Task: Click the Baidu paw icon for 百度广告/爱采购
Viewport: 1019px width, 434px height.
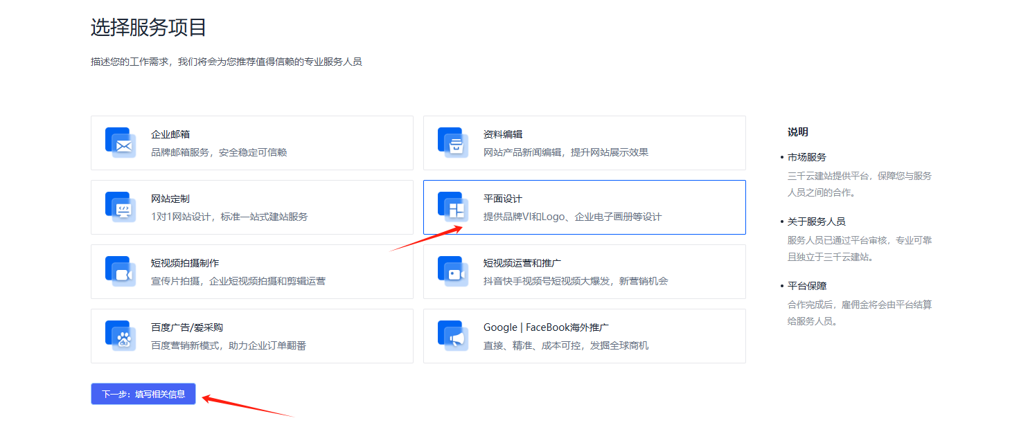Action: (x=121, y=336)
